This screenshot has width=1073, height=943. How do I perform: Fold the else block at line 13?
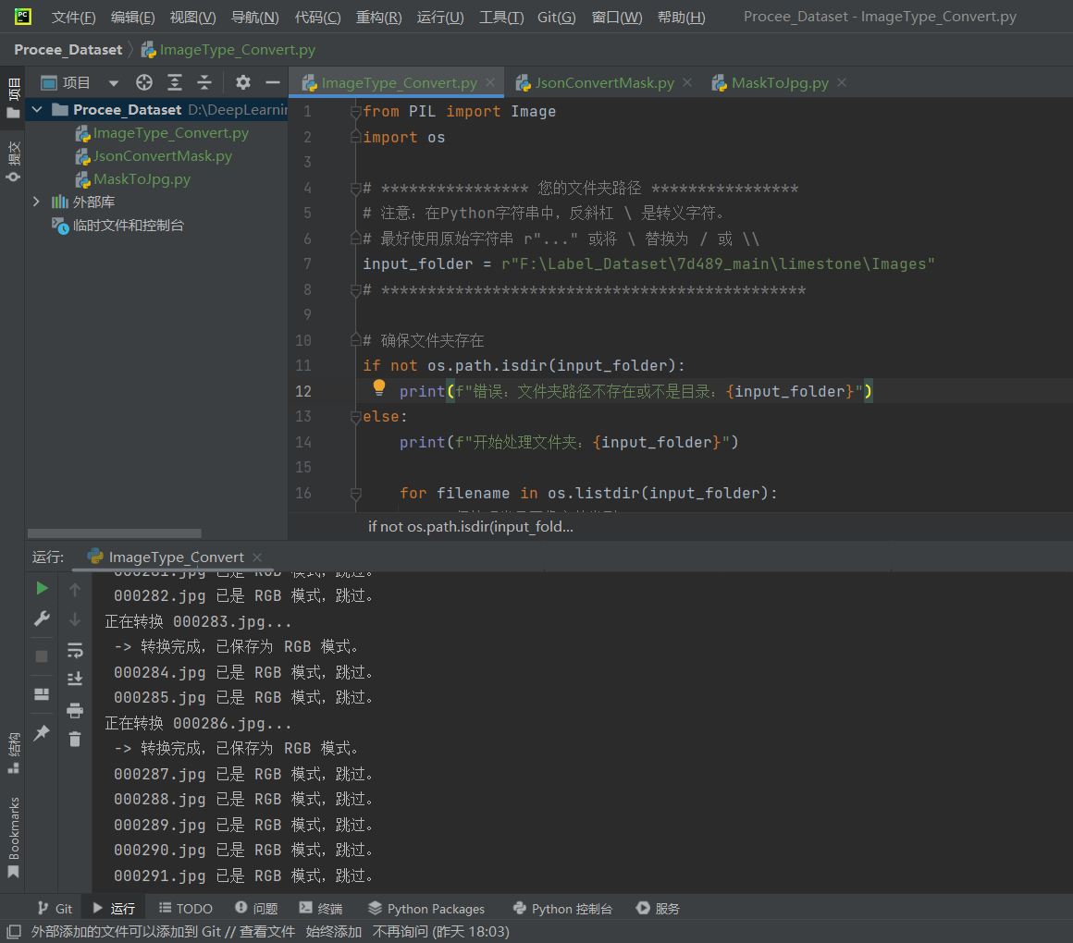[x=355, y=416]
